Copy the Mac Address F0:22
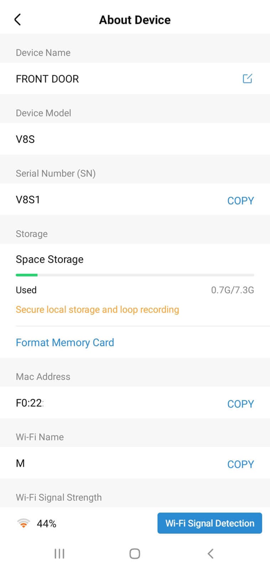270x570 pixels. 241,403
